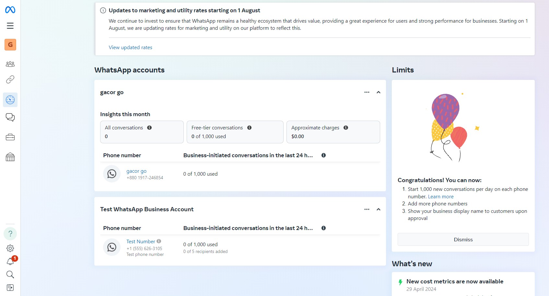The image size is (549, 296).
Task: Select the orange G business account avatar
Action: 10,45
